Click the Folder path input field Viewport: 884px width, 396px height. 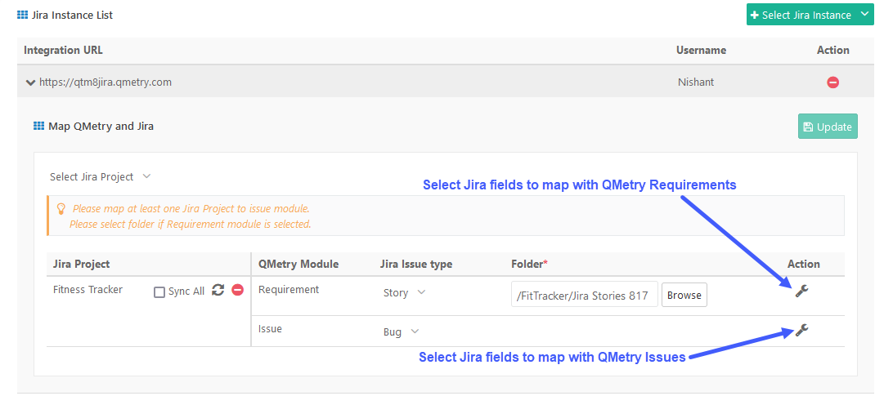pos(584,295)
